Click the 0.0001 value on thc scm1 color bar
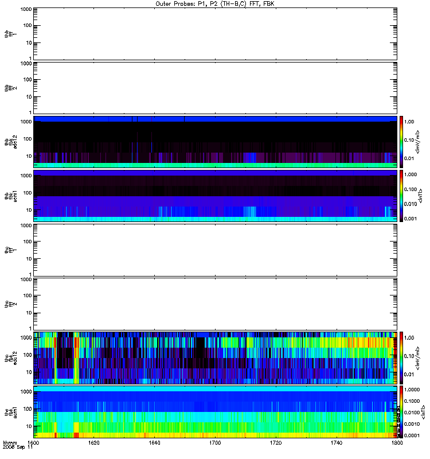This screenshot has width=430, height=459. click(412, 435)
